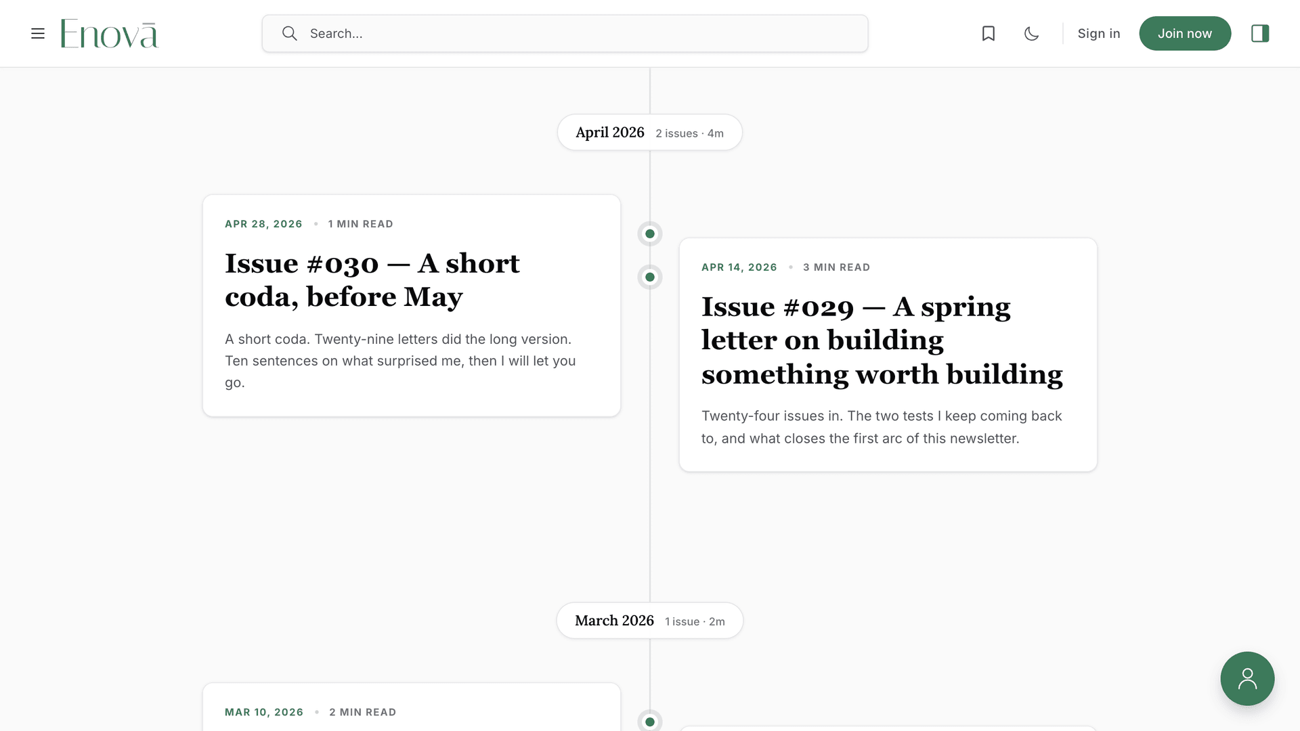Click the '1 issue · 2m' summary text
The width and height of the screenshot is (1300, 731).
click(x=695, y=621)
